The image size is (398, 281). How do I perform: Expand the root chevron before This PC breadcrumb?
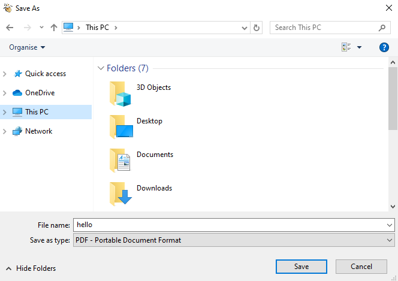coord(79,28)
